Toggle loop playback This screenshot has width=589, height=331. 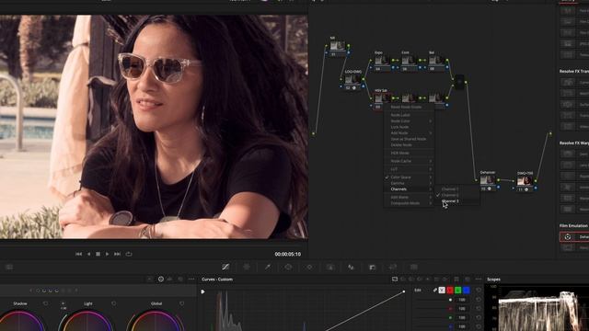point(129,254)
